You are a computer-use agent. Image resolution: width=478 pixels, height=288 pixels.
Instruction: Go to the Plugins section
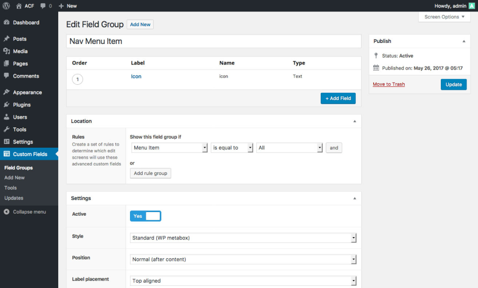21,105
